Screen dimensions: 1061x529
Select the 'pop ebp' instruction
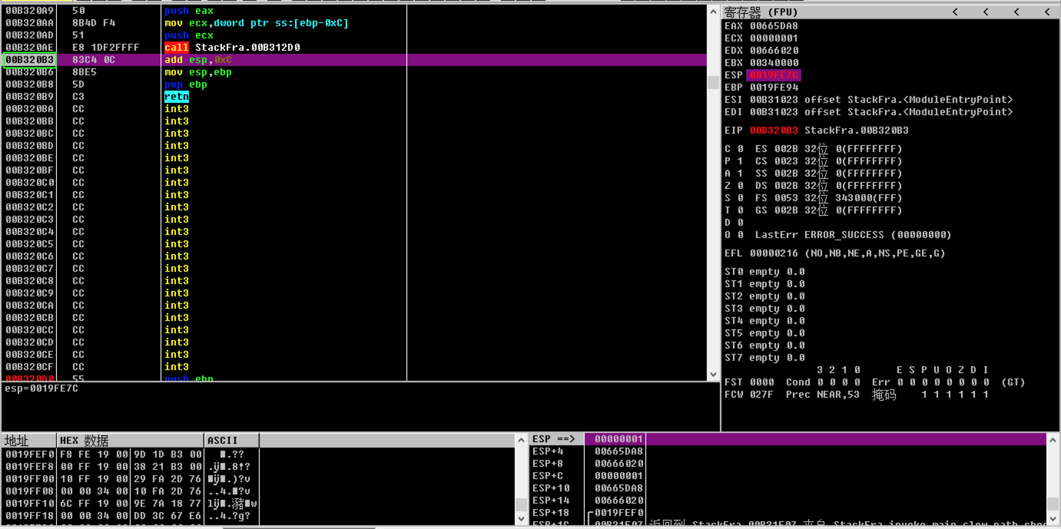[x=186, y=84]
